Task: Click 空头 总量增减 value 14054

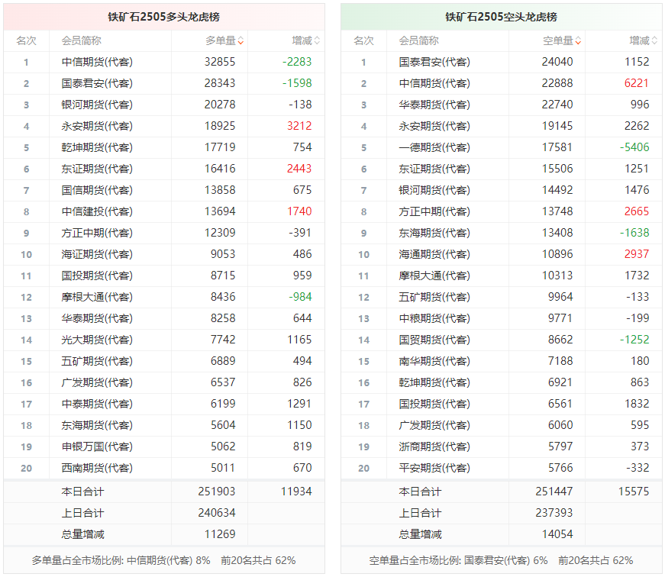Action: point(557,535)
